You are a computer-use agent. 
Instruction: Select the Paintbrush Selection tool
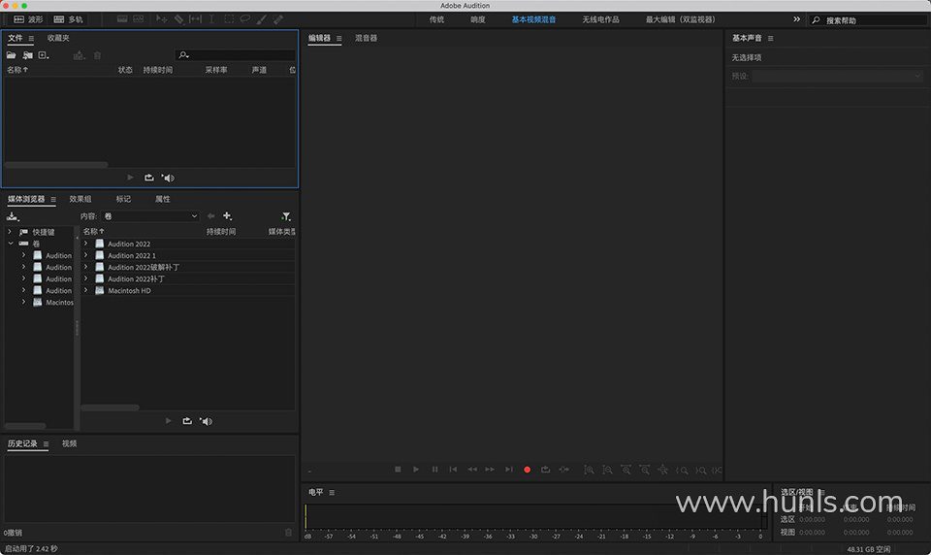262,19
